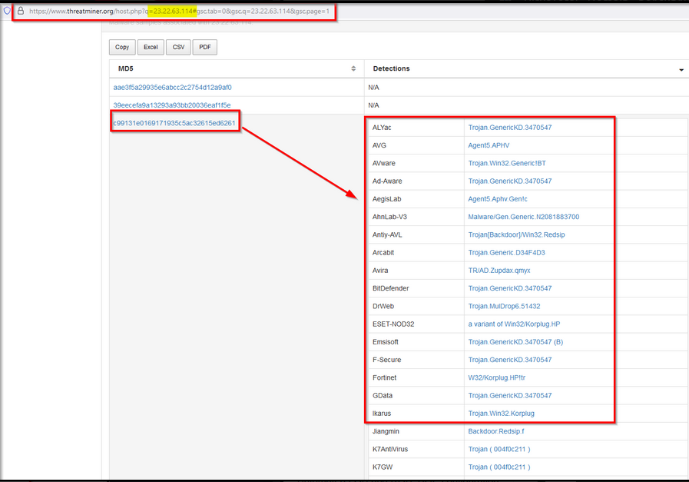Image resolution: width=689 pixels, height=482 pixels.
Task: Open Jiangmin detection Backdoor.Redsip.f
Action: click(496, 431)
